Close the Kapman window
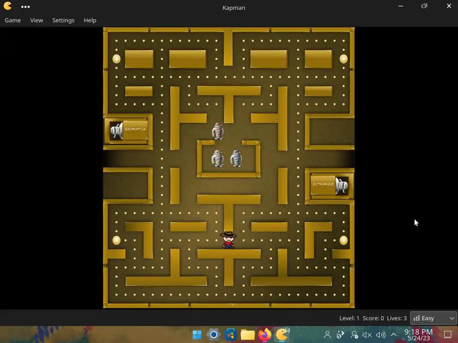Image resolution: width=458 pixels, height=343 pixels. [449, 6]
